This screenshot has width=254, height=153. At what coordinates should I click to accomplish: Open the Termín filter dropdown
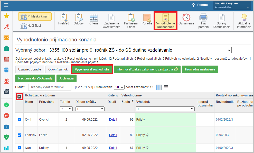point(66,109)
